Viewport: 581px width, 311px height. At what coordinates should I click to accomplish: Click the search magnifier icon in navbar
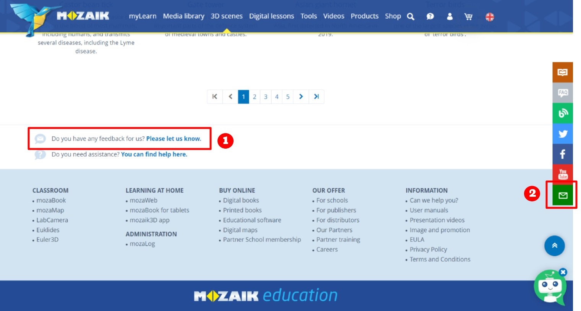pos(411,16)
